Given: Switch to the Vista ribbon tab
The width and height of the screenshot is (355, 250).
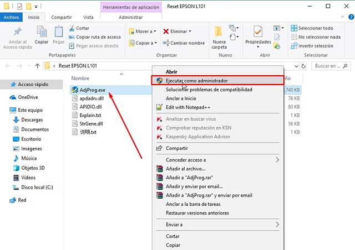Looking at the screenshot, I should click(x=88, y=17).
